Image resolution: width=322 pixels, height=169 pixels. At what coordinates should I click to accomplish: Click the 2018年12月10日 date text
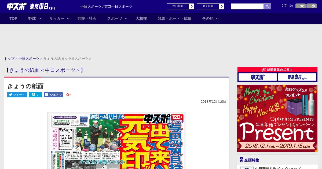[214, 102]
